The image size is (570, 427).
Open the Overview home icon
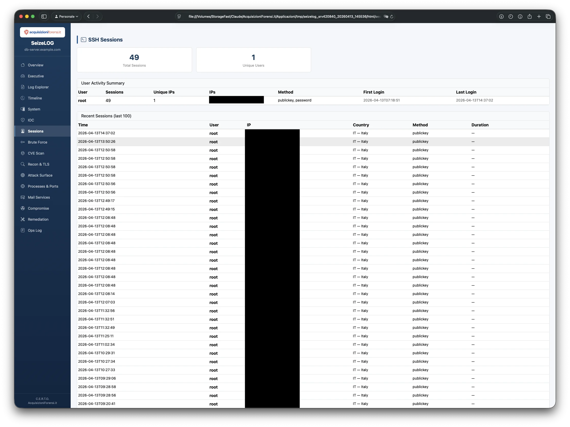(x=23, y=65)
